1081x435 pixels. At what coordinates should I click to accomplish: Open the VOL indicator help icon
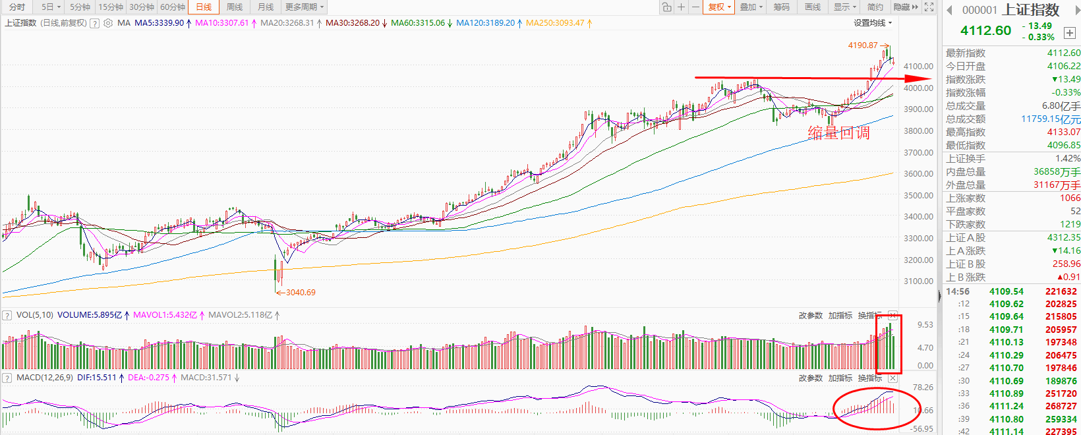coord(7,316)
